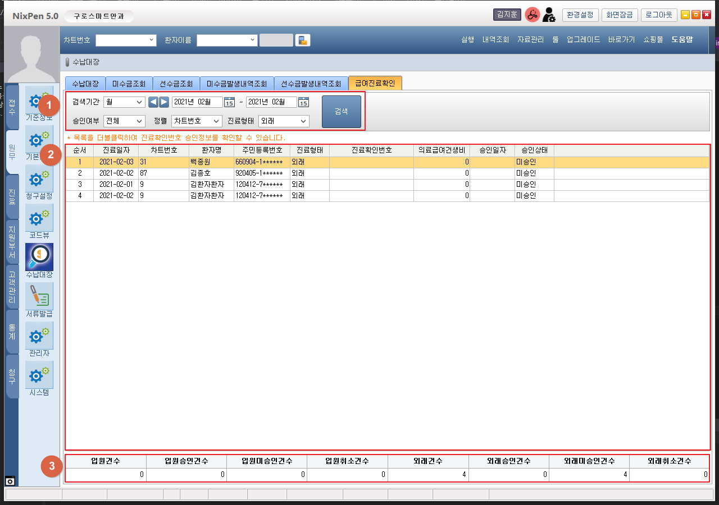Switch to the 미수금조회 tab
Screen dimensions: 719x505
click(129, 84)
